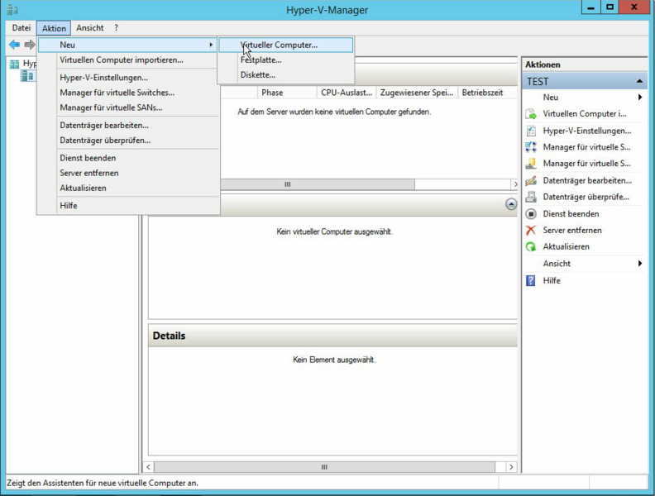Close the open Aktion menu
The image size is (655, 496).
(x=54, y=28)
